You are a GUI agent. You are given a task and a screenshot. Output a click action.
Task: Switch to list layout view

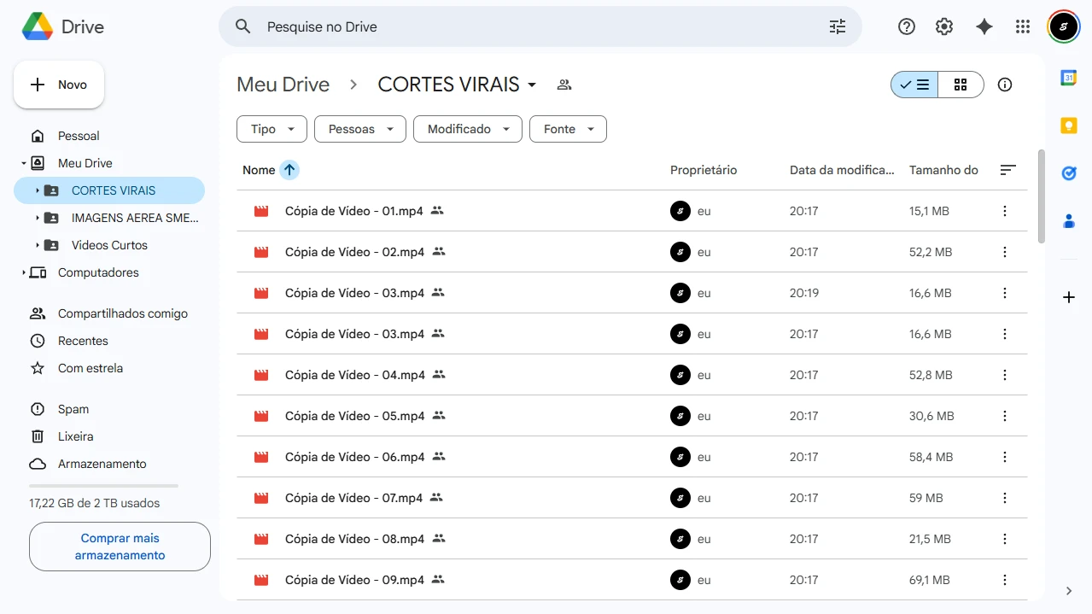(x=914, y=85)
